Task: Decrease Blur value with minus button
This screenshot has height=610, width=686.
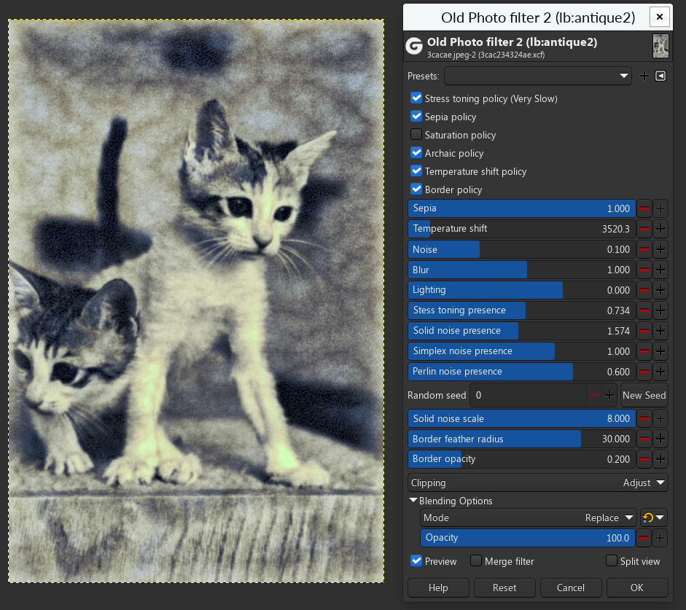Action: tap(644, 270)
